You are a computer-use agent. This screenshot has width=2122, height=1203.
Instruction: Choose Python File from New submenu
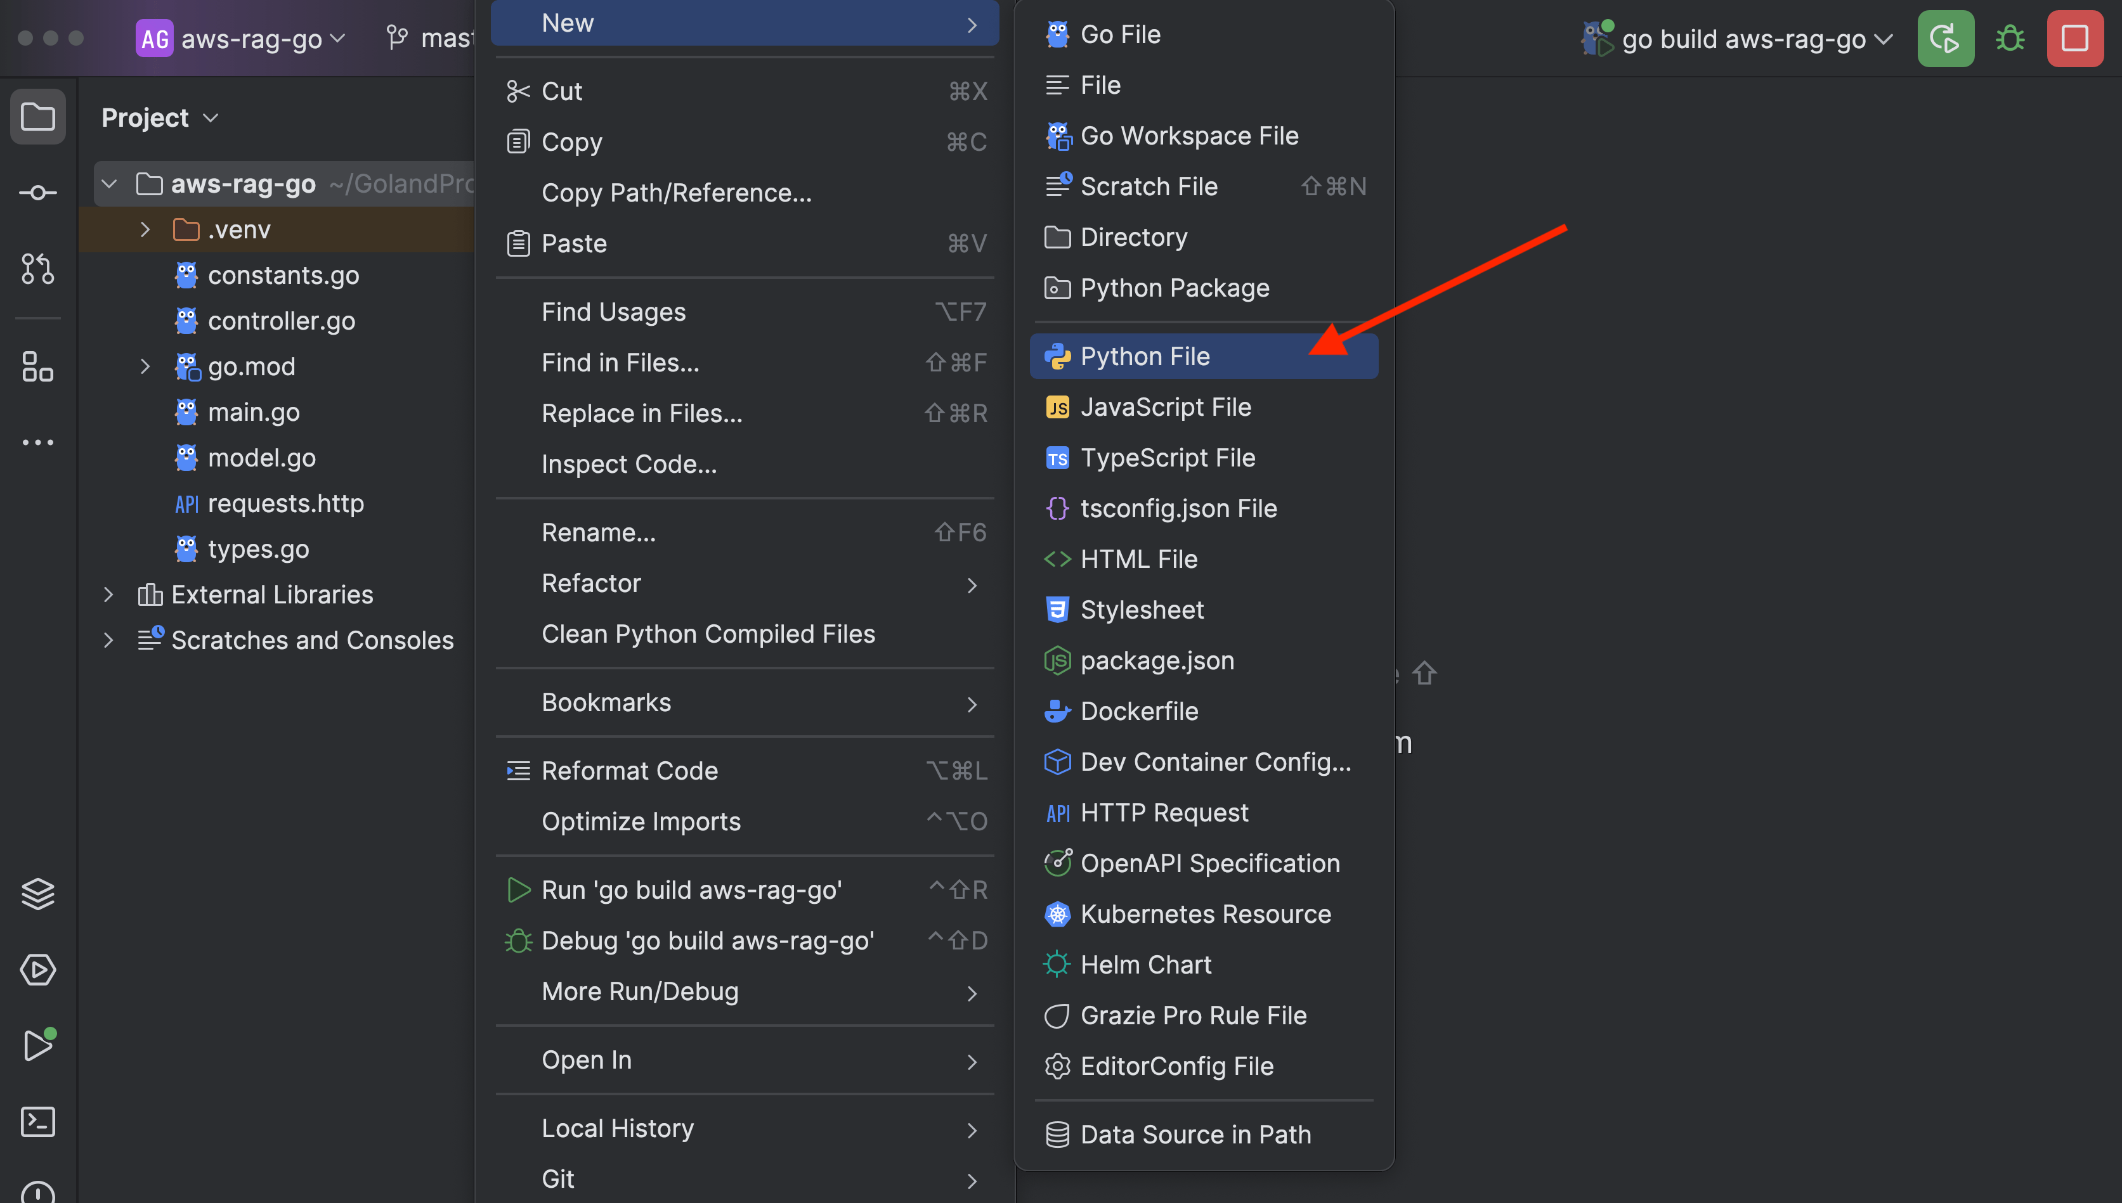1144,356
